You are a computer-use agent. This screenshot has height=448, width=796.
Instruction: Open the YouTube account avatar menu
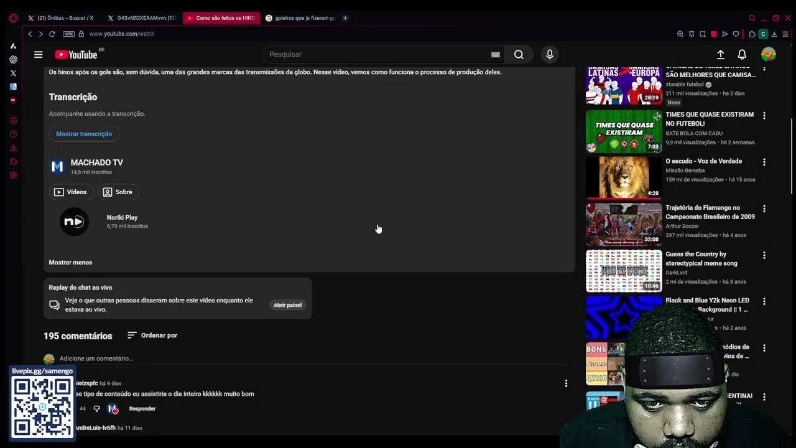click(769, 55)
